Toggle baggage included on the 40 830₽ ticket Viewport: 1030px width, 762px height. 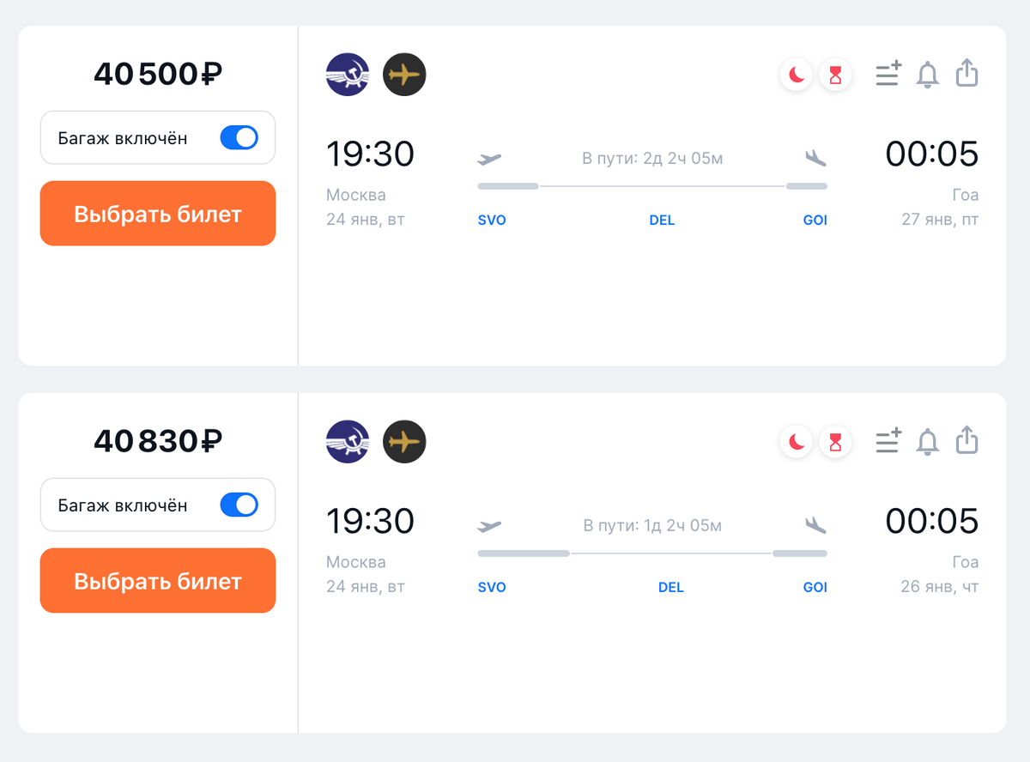239,505
